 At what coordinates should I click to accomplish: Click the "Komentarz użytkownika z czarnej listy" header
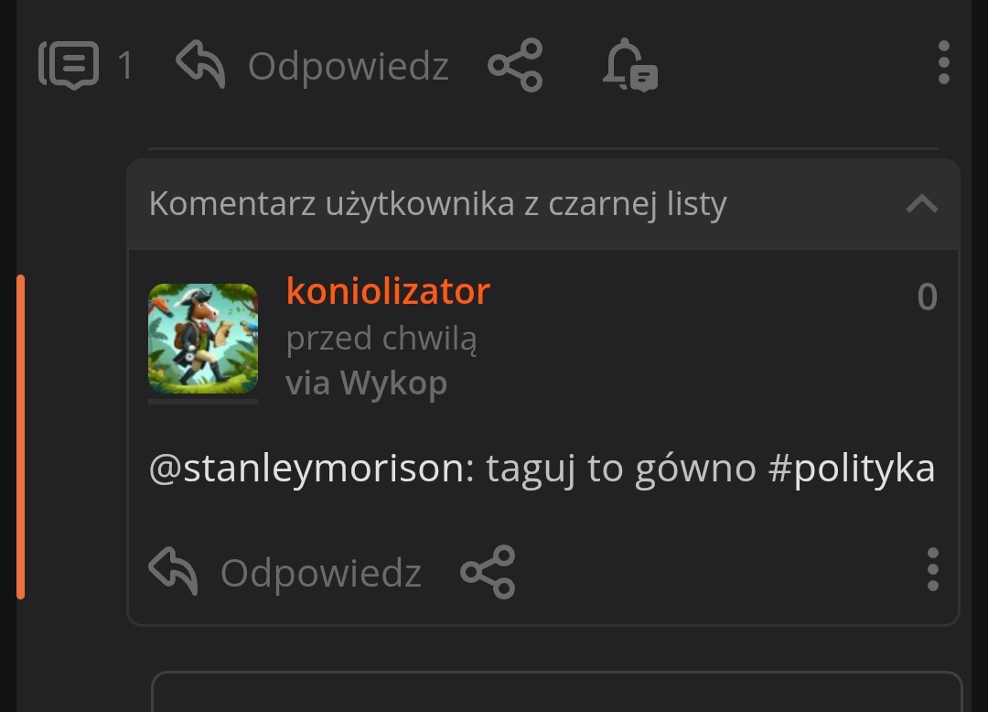437,204
